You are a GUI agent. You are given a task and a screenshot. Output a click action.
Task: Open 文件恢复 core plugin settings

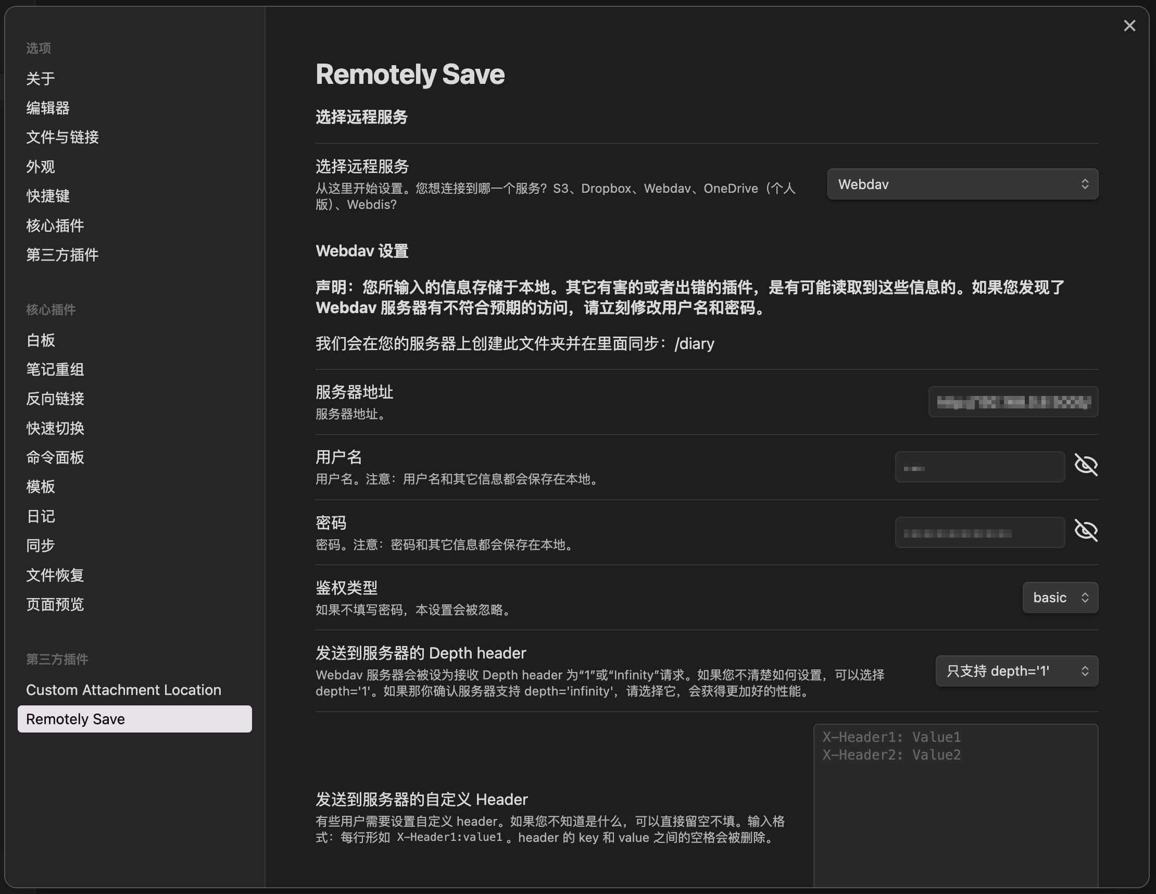point(55,575)
